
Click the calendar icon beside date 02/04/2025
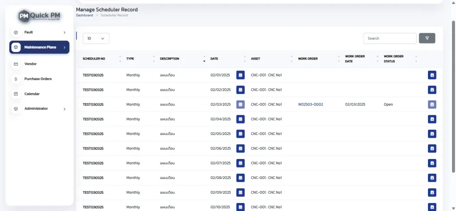click(240, 119)
